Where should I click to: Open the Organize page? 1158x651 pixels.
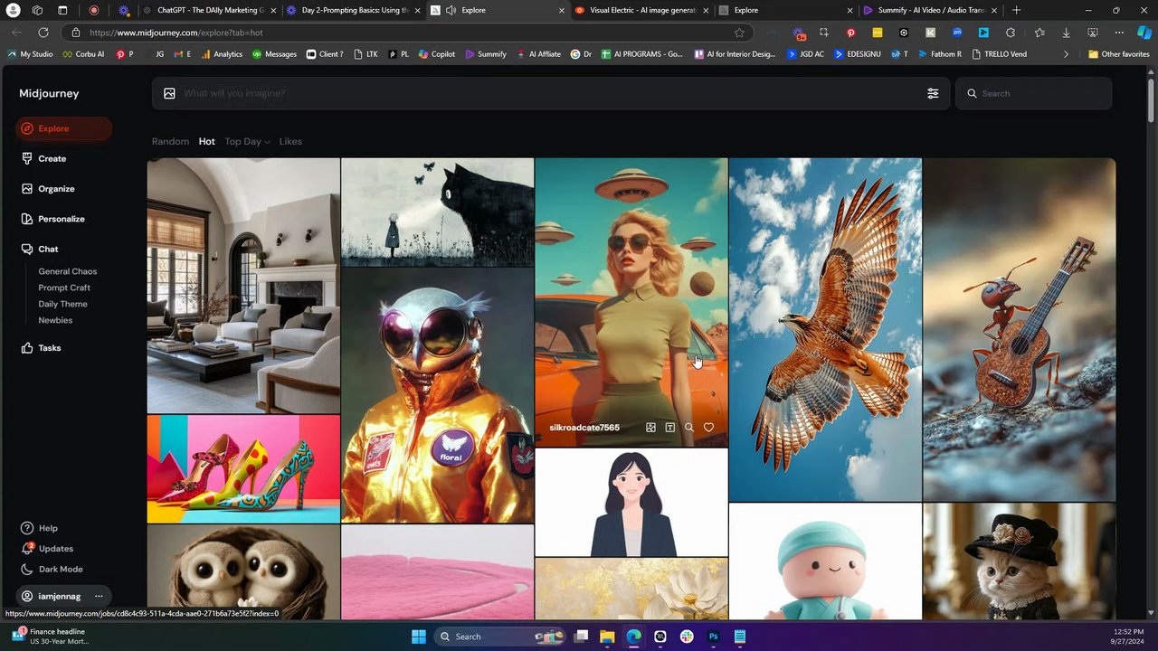(x=55, y=189)
